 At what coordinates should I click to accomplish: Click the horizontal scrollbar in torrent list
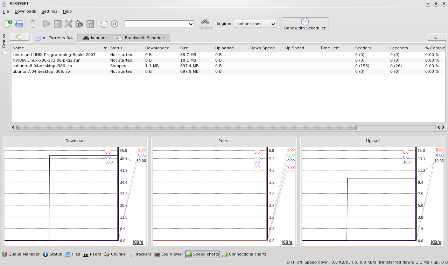tap(186, 127)
